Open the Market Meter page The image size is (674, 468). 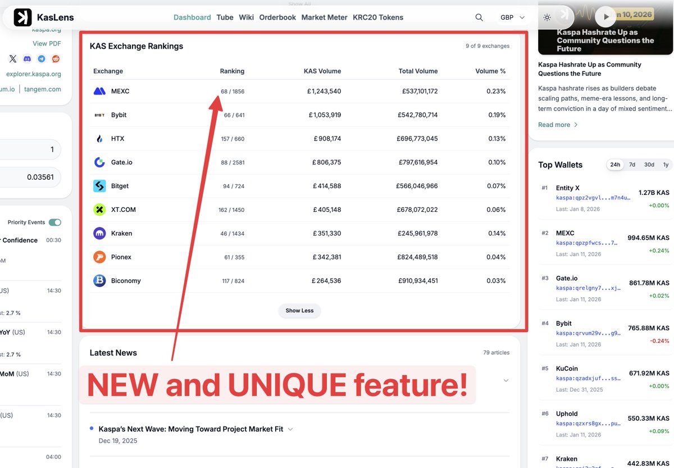(x=325, y=17)
